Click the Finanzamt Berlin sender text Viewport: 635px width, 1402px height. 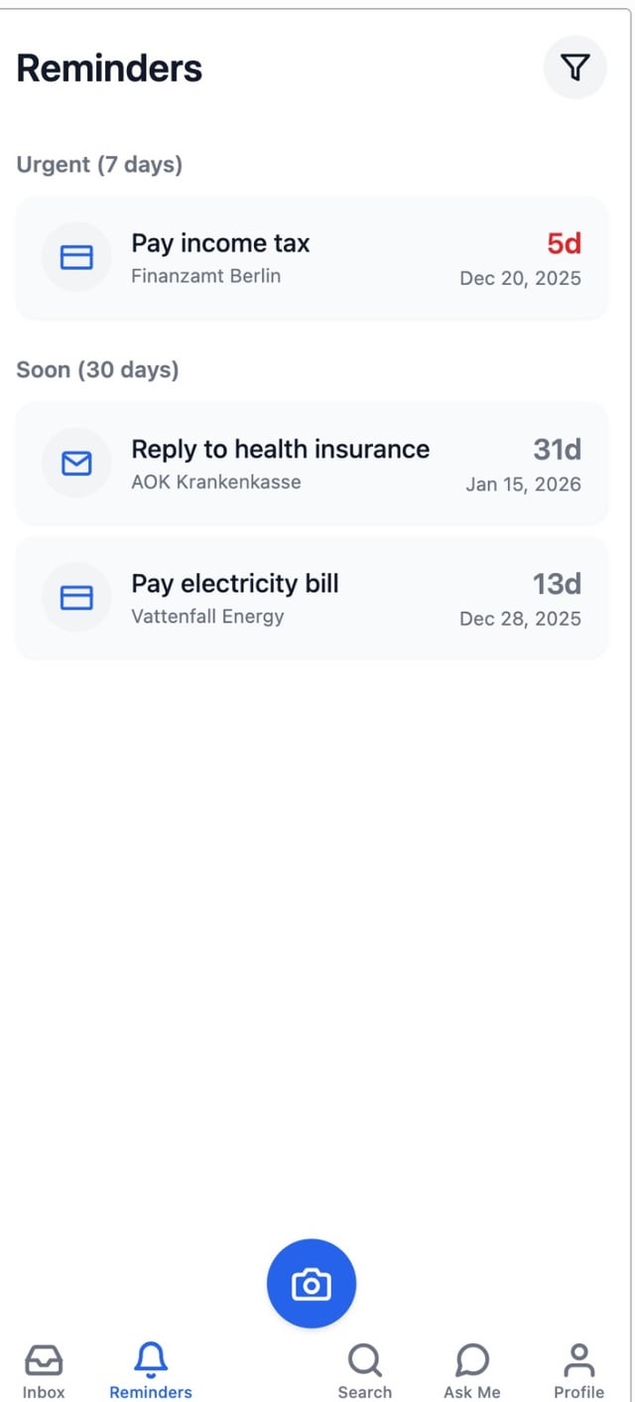point(205,276)
